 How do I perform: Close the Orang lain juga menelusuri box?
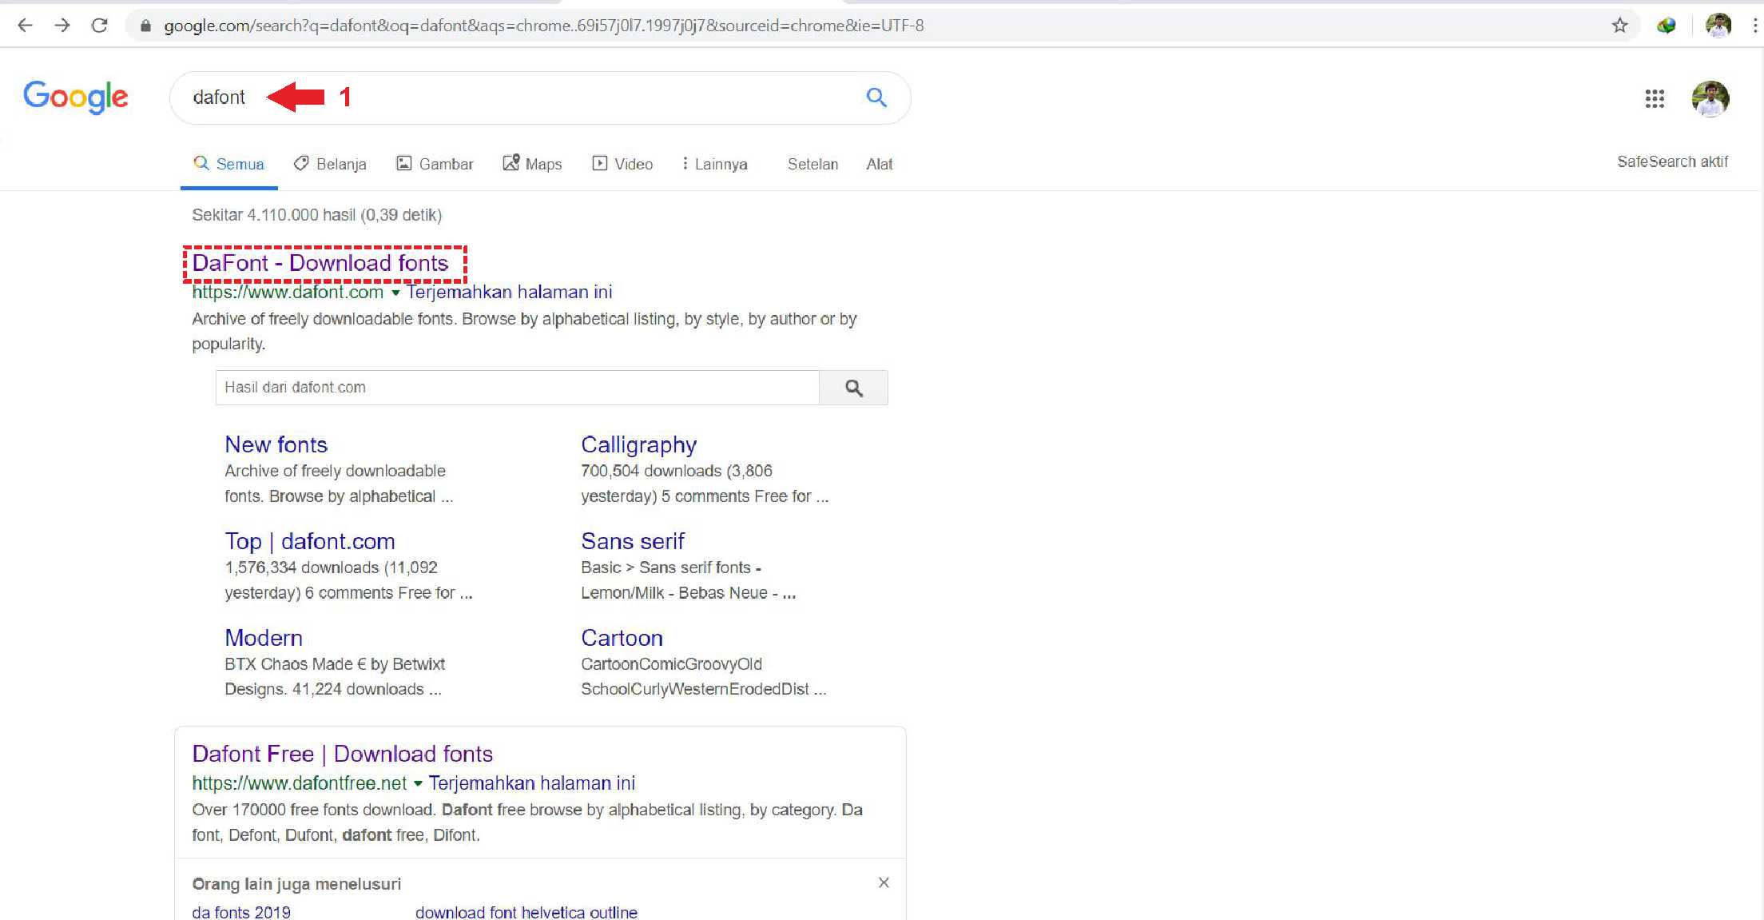pos(884,882)
